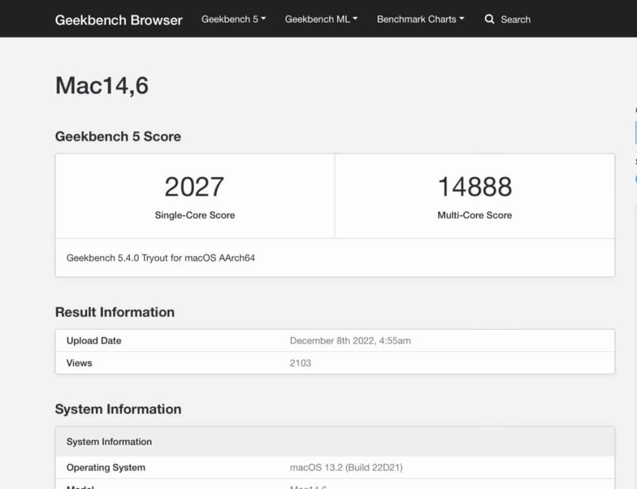Click the Multi-Core Score label
The height and width of the screenshot is (489, 637).
pyautogui.click(x=475, y=215)
